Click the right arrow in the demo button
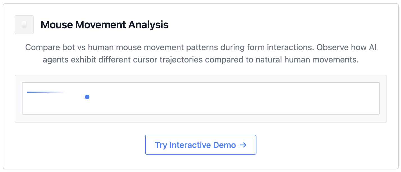The height and width of the screenshot is (172, 401). tap(243, 145)
